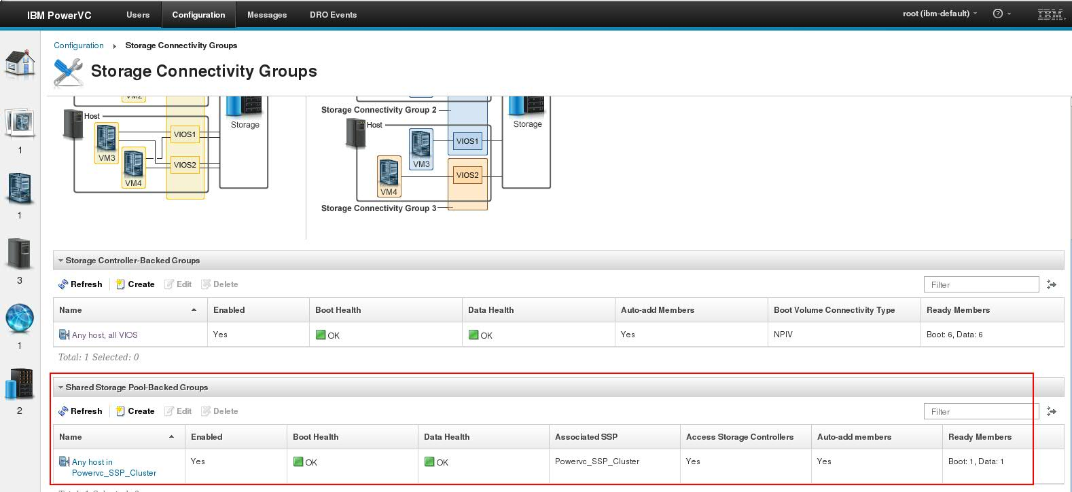This screenshot has height=492, width=1072.
Task: Collapse the Shared Storage Pool-Backed Groups section
Action: point(61,387)
